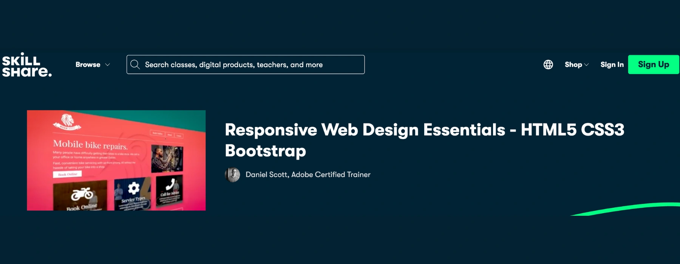Expand the Shop chevron arrow
This screenshot has height=264, width=680.
pyautogui.click(x=586, y=65)
